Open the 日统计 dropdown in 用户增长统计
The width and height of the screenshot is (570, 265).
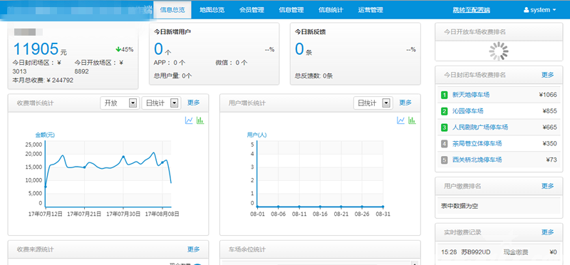(x=373, y=103)
